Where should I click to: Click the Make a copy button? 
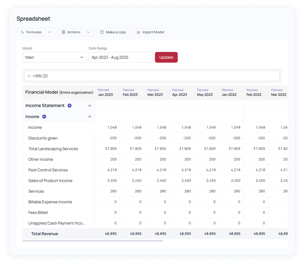tap(113, 32)
